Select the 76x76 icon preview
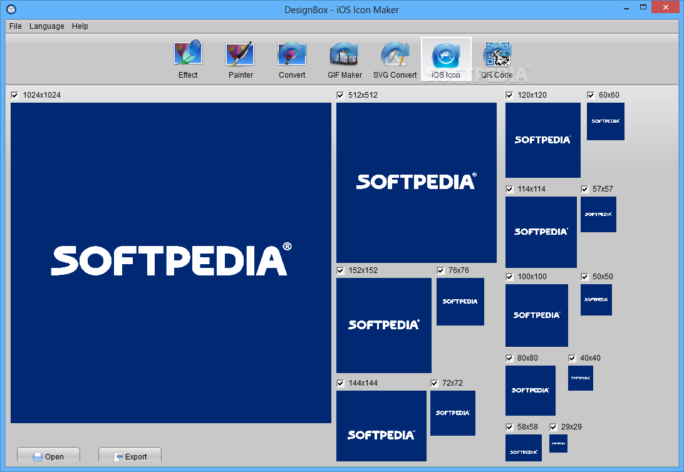The height and width of the screenshot is (472, 684). (x=460, y=302)
